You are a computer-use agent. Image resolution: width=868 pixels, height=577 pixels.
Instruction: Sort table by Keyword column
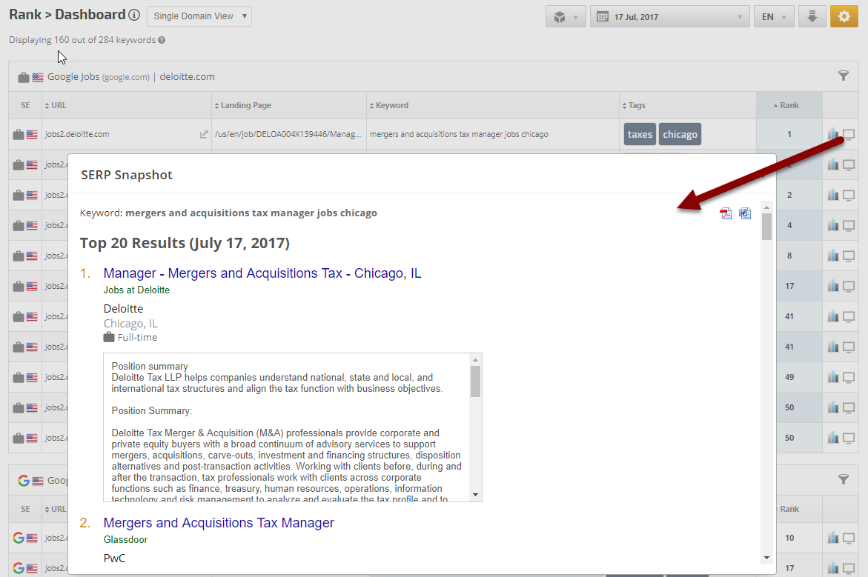pyautogui.click(x=392, y=105)
